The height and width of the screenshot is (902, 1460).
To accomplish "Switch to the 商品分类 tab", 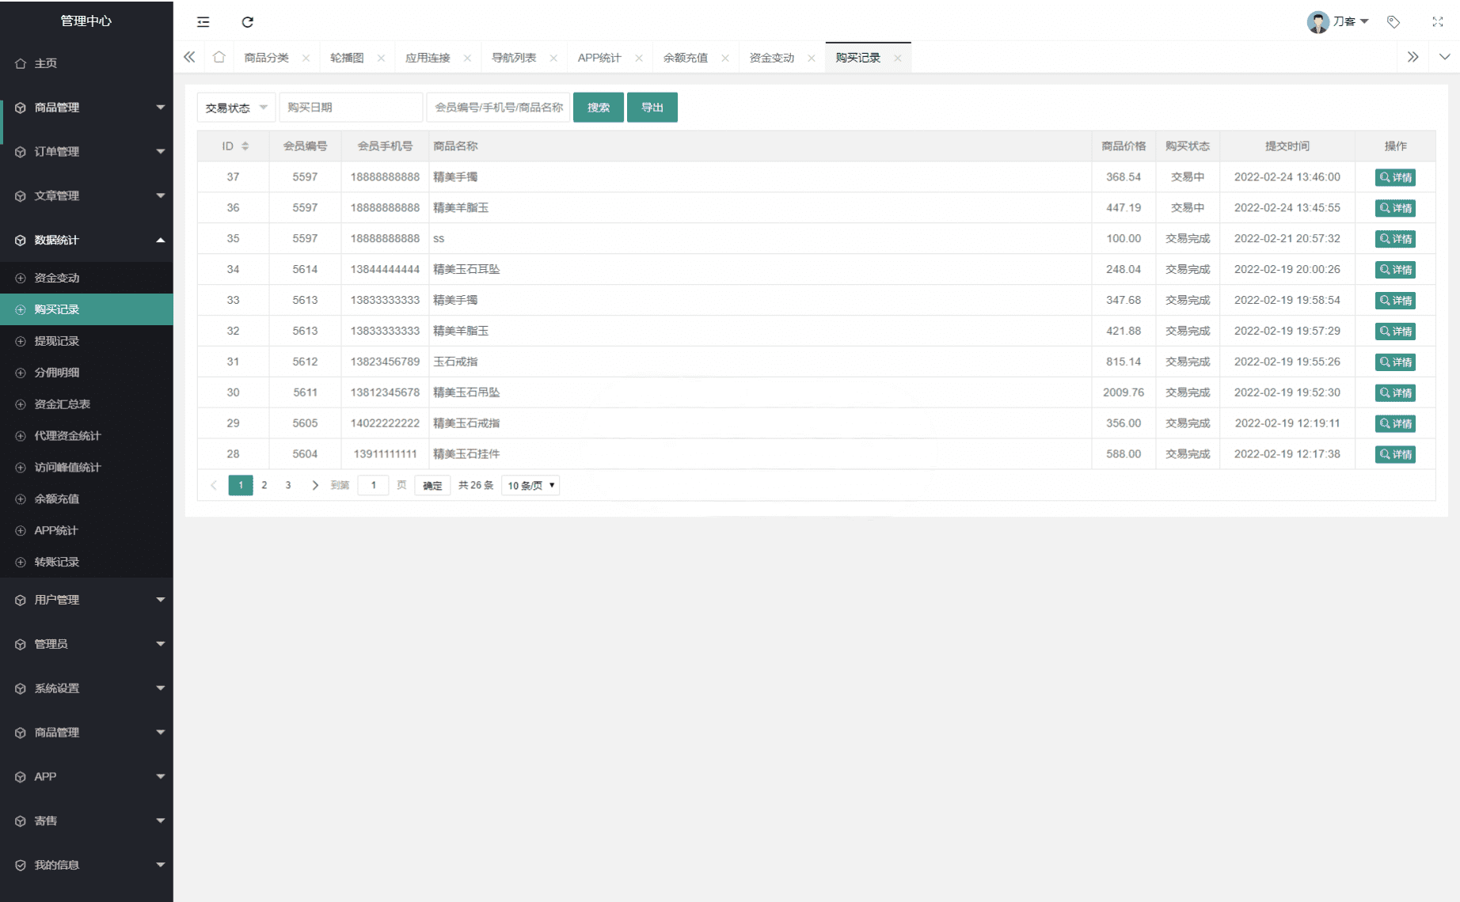I will (x=267, y=58).
